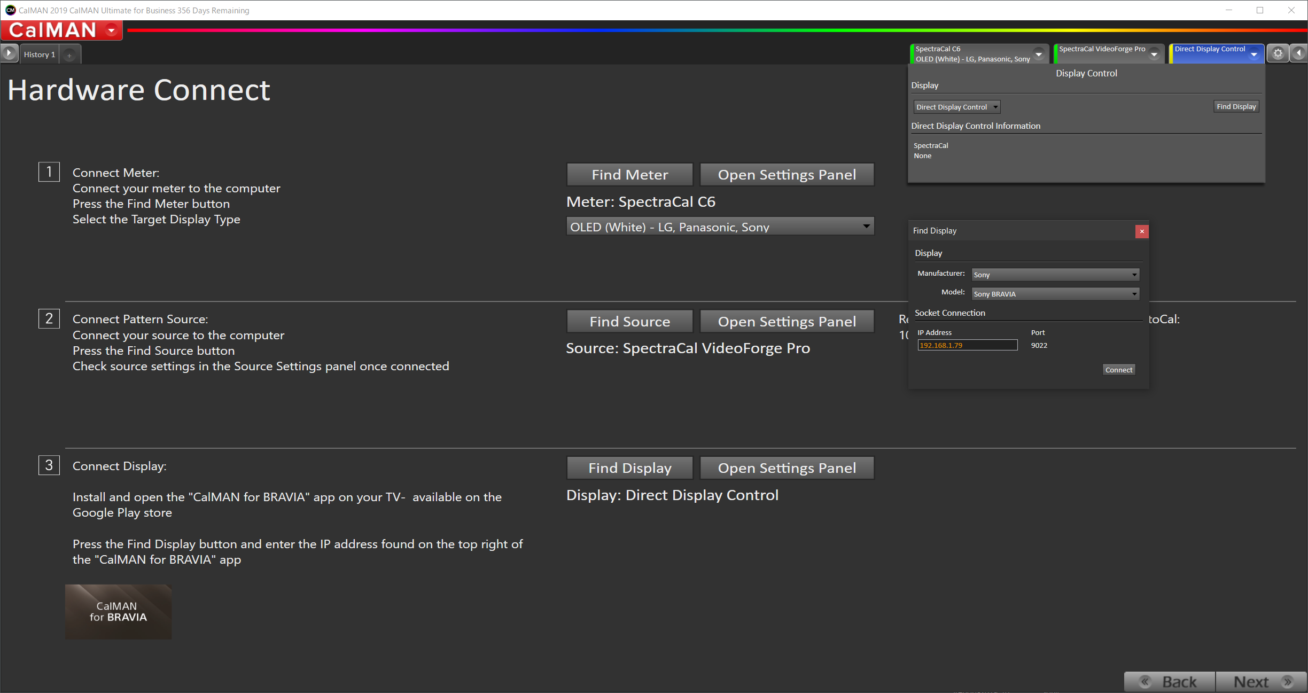Click the Find Source button
The image size is (1308, 693).
point(629,322)
